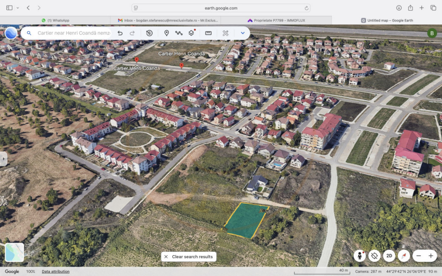Image resolution: width=442 pixels, height=276 pixels.
Task: Zoom in with the plus button
Action: pos(431,256)
